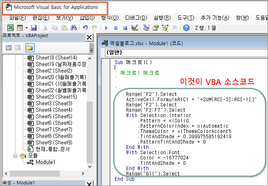Screen dimensions: 268x186
Task: Select Sheet8 (Sheet8) tree item
Action: (x=54, y=136)
